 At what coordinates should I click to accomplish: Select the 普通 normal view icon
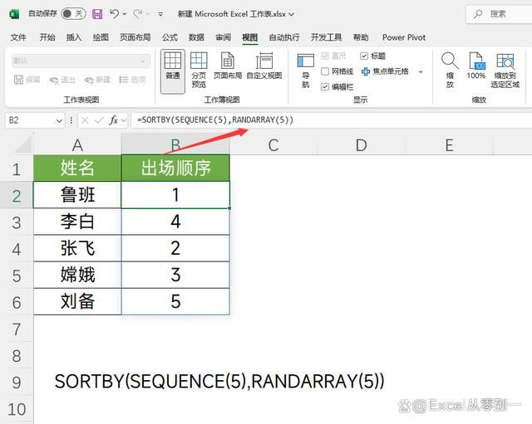(x=173, y=71)
